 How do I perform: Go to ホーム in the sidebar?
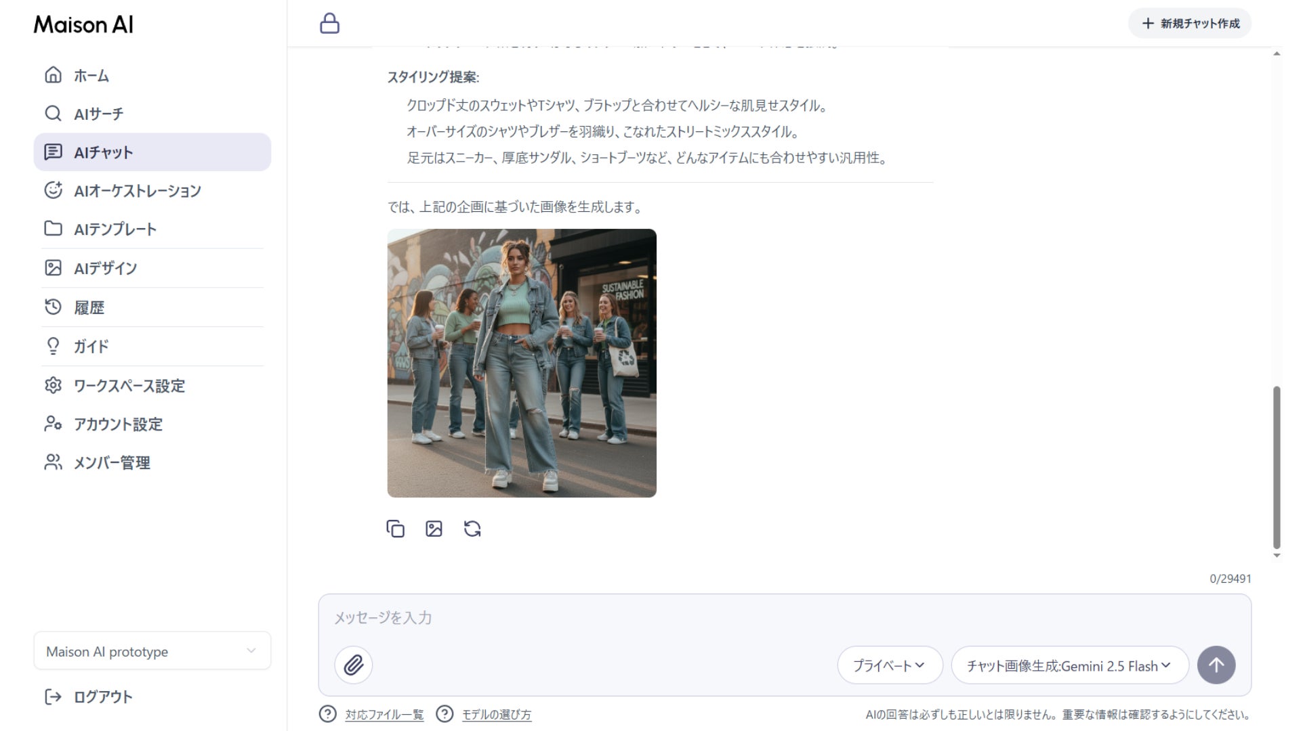[x=91, y=76]
